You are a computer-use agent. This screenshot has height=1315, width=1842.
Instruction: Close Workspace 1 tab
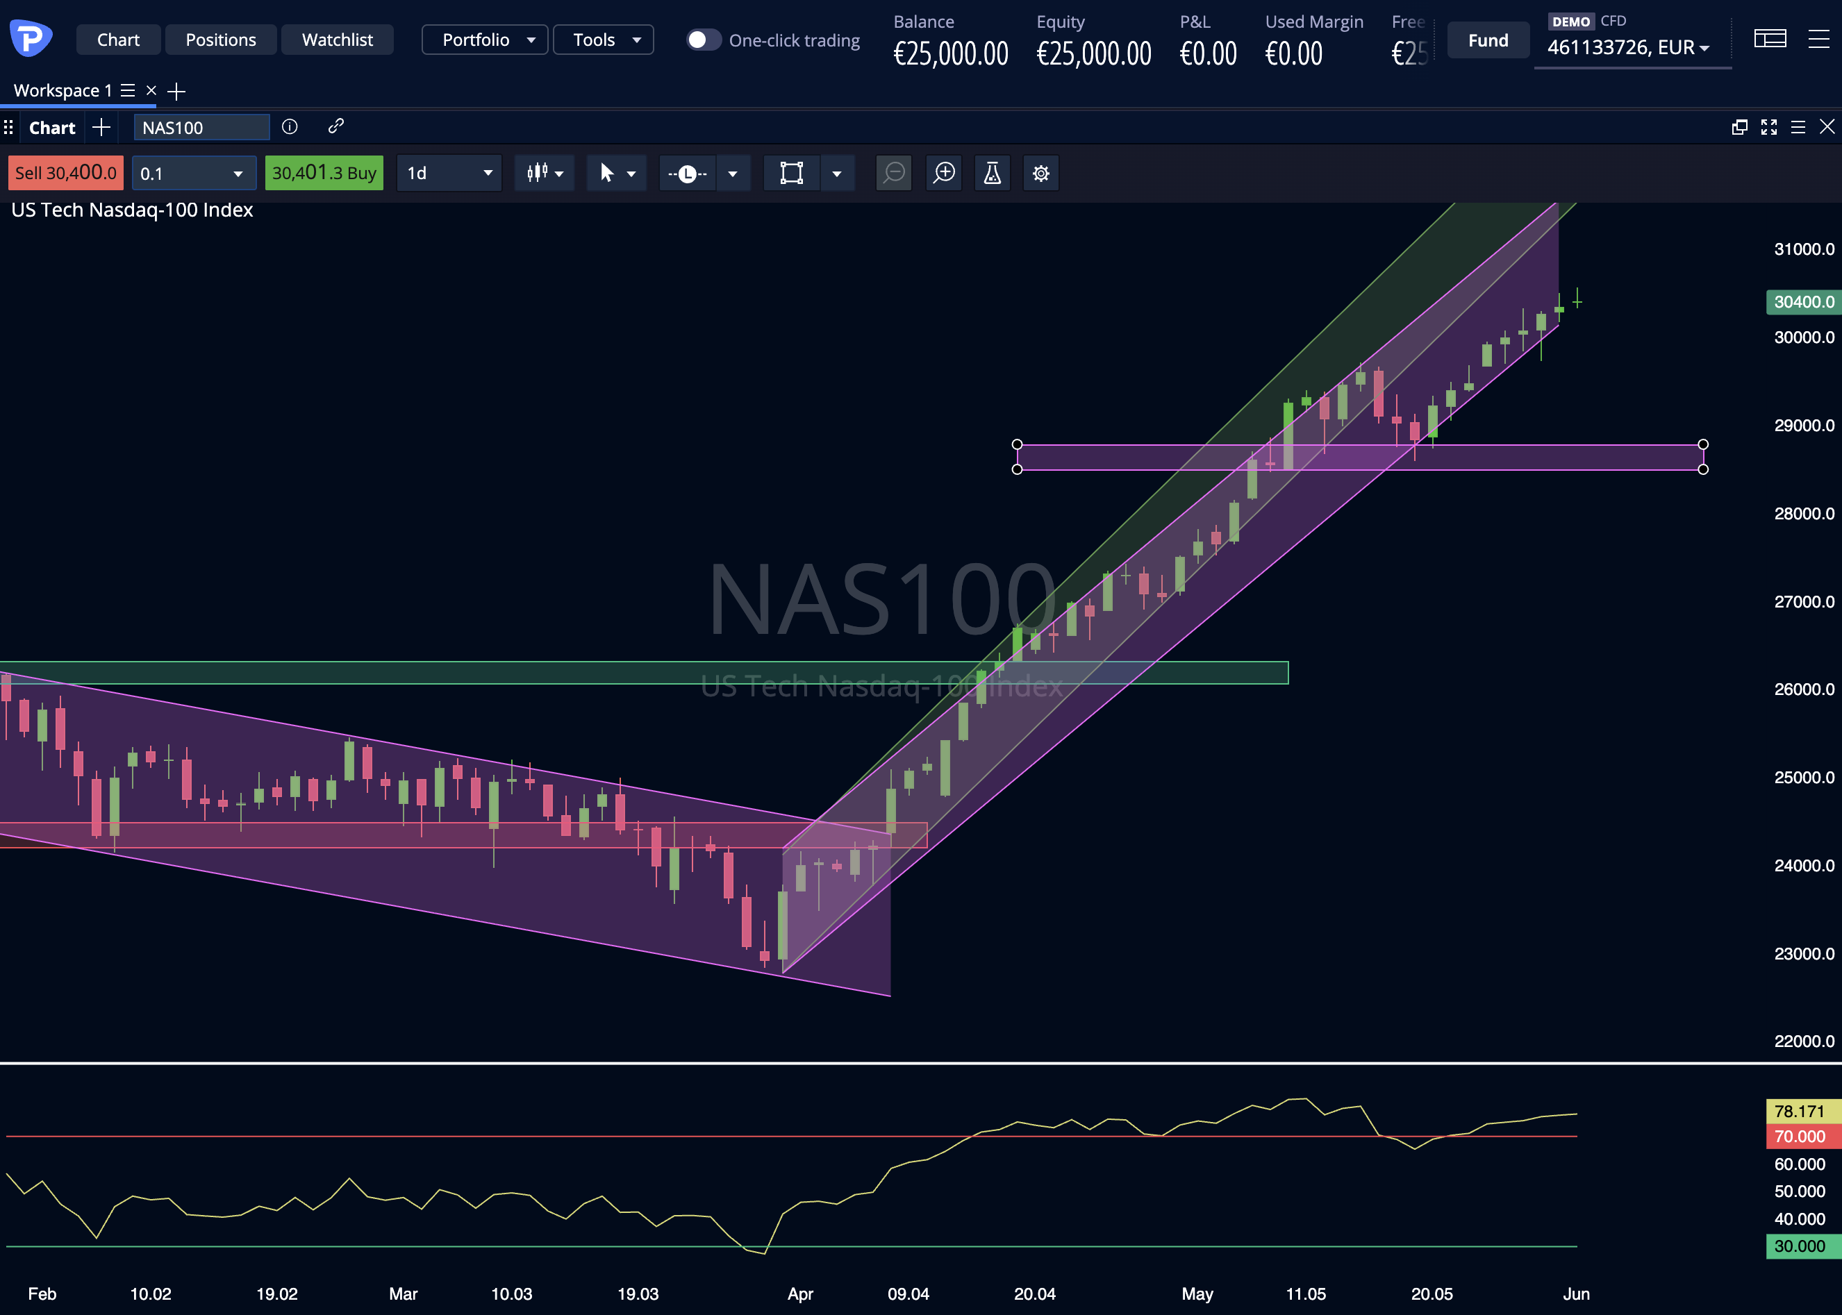(151, 91)
